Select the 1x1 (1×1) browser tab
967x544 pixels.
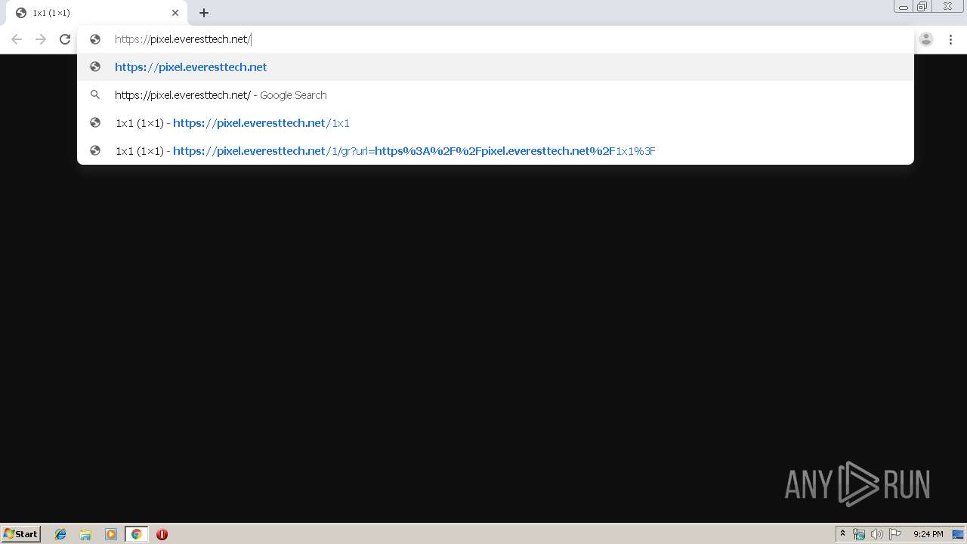[x=98, y=13]
